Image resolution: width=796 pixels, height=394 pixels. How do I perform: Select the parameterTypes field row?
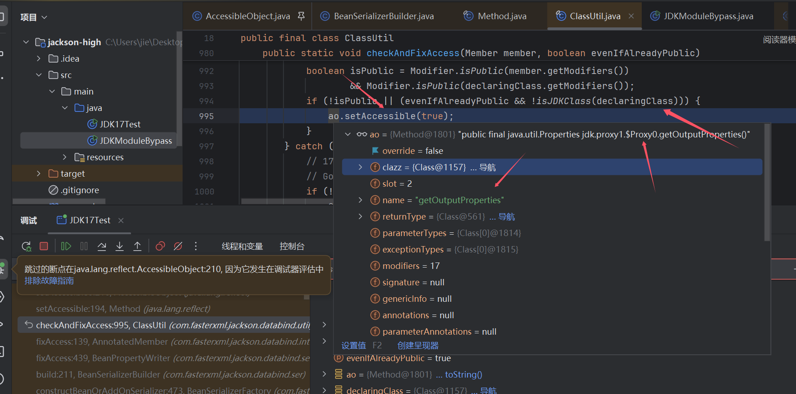(x=552, y=233)
